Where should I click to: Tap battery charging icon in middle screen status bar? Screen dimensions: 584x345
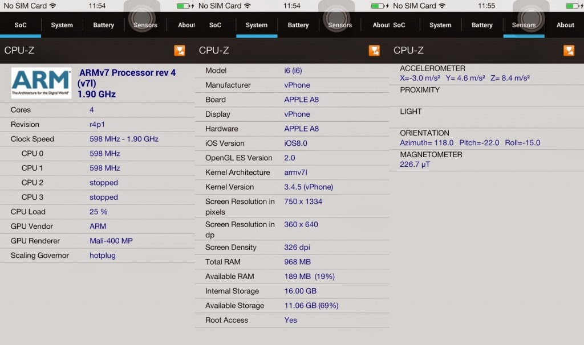(x=380, y=6)
